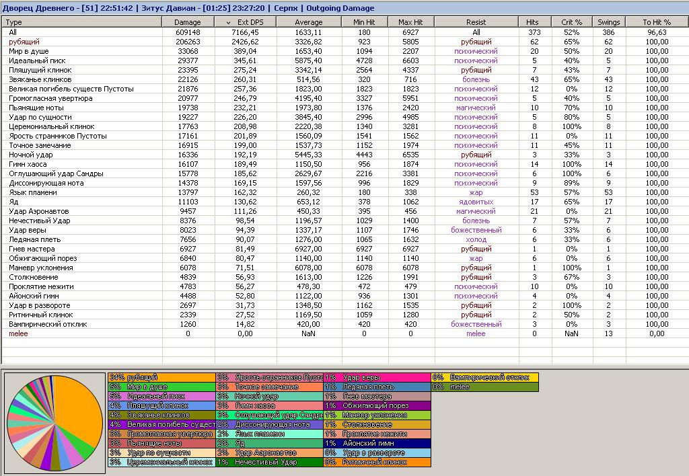Click the green '5% Мир в душе' legend entry
Screen dimensions: 689x476
(x=161, y=387)
